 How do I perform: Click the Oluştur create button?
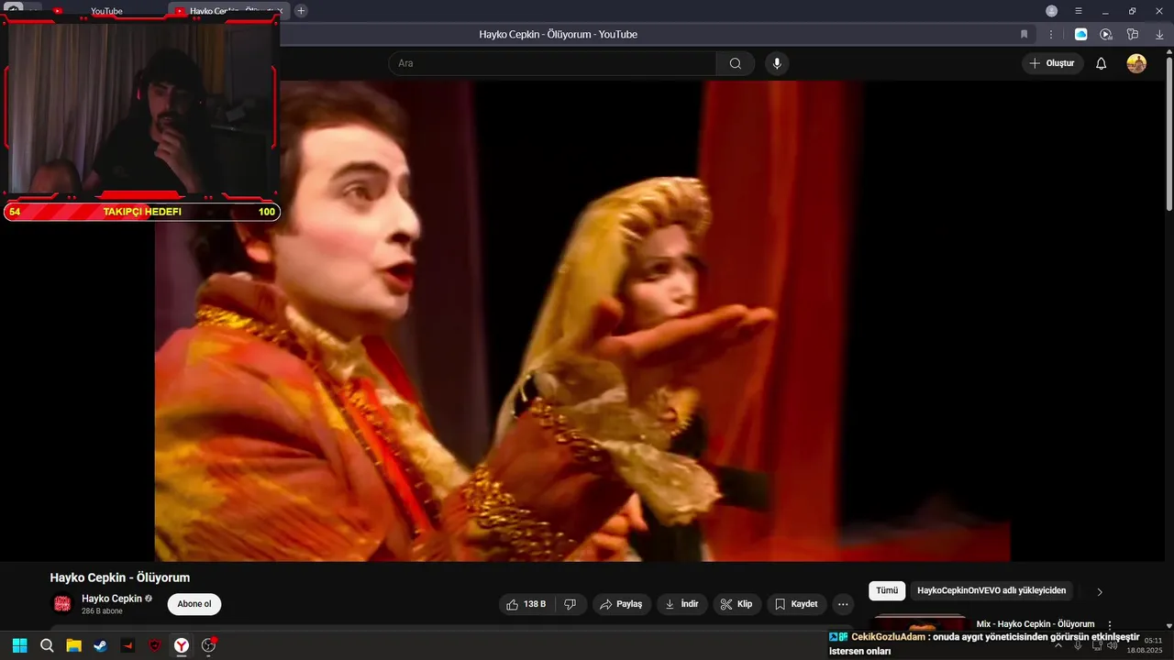pyautogui.click(x=1053, y=63)
